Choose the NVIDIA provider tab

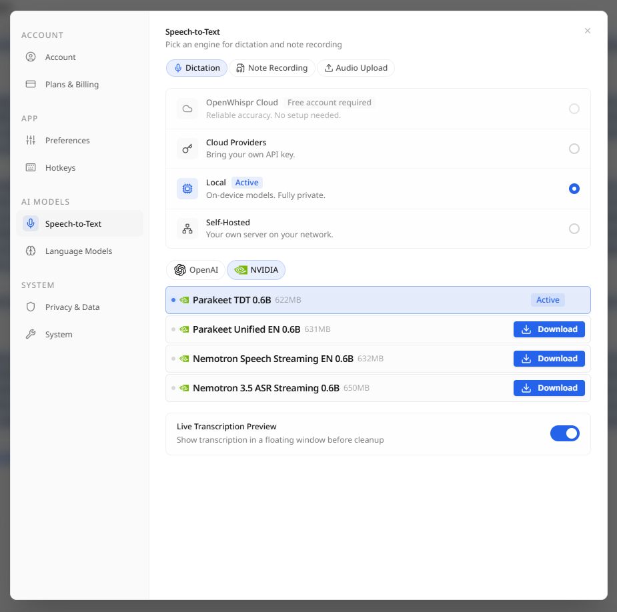tap(256, 270)
